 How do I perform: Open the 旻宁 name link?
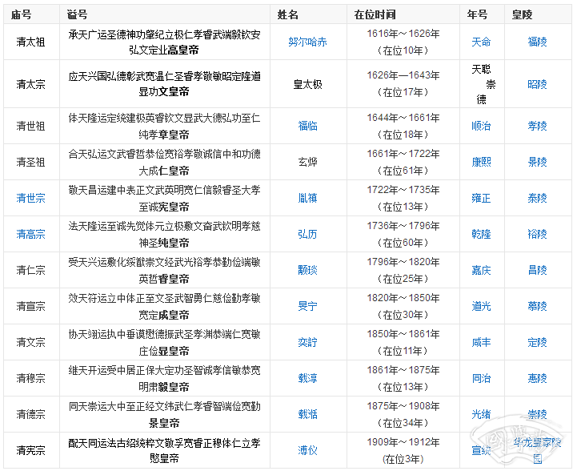point(307,306)
